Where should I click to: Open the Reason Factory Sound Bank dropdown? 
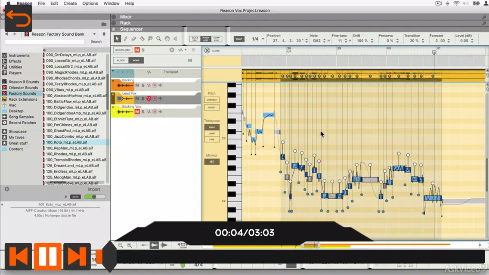pyautogui.click(x=94, y=34)
